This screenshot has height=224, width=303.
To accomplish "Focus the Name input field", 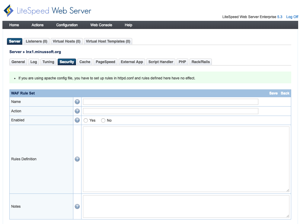I will (x=171, y=102).
